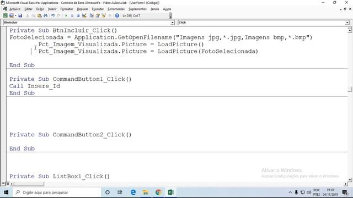
Task: Open the Janela menu
Action: 154,9
